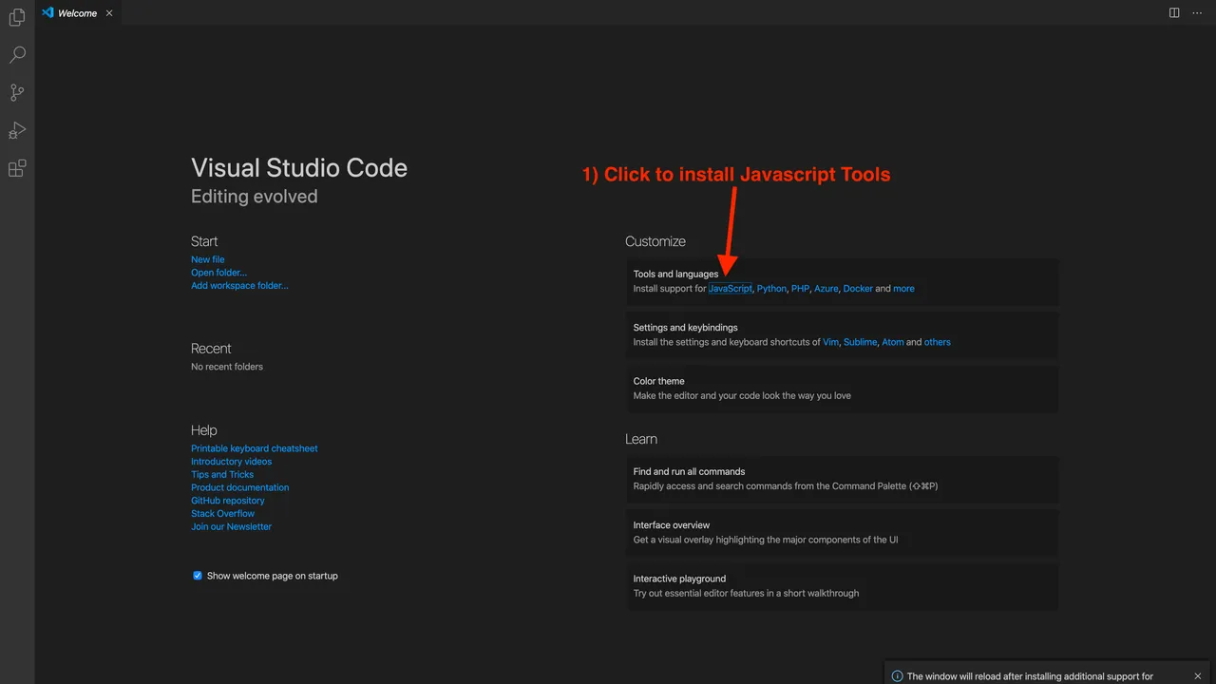
Task: Click the 'window will reload' notification text
Action: (x=1030, y=676)
